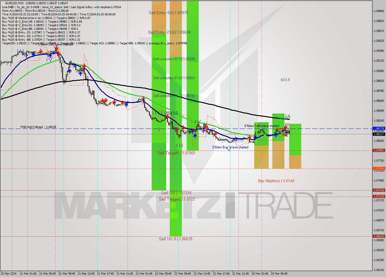Screen dimensions: 386x277
Task: Click the 1.07020 value on price axis
Action: (379, 210)
